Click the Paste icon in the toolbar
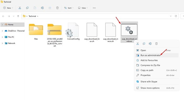Screen dimensions: 184x100 pos(35,8)
